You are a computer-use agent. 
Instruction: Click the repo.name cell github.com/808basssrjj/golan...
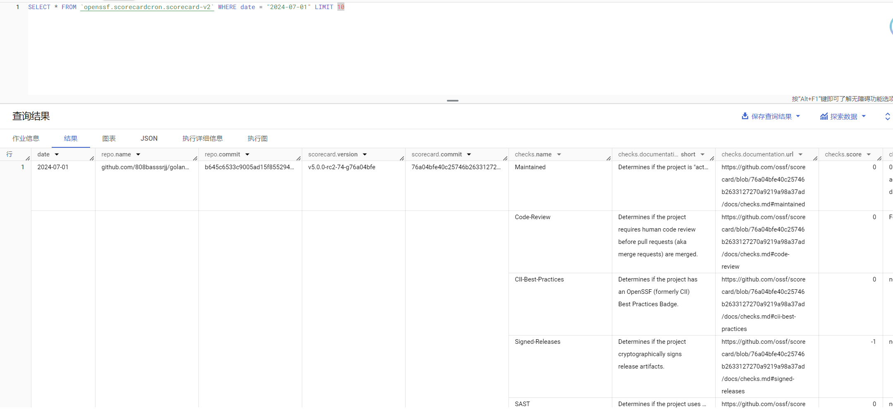point(145,167)
